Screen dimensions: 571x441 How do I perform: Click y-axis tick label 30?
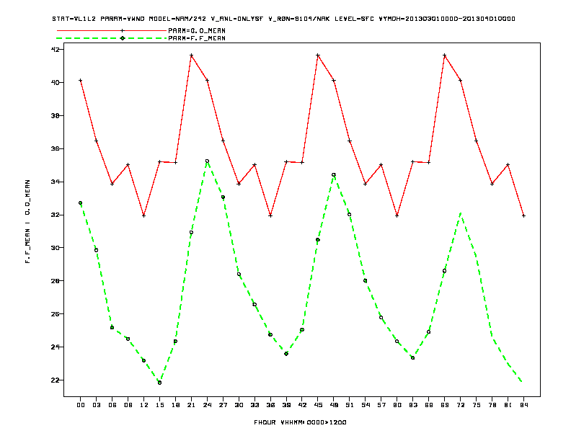click(x=56, y=247)
